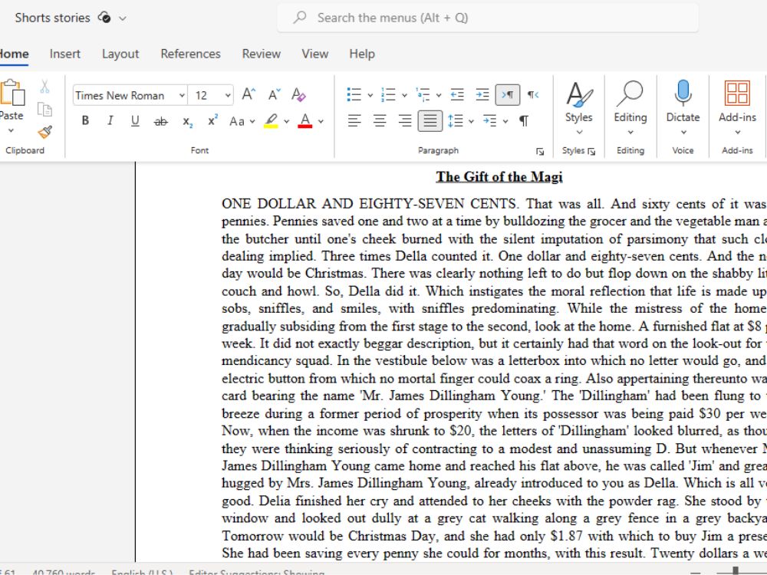Open the Styles gallery
767x575 pixels.
(579, 109)
